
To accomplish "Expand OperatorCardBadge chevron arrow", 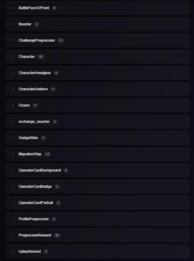I will tap(13, 187).
